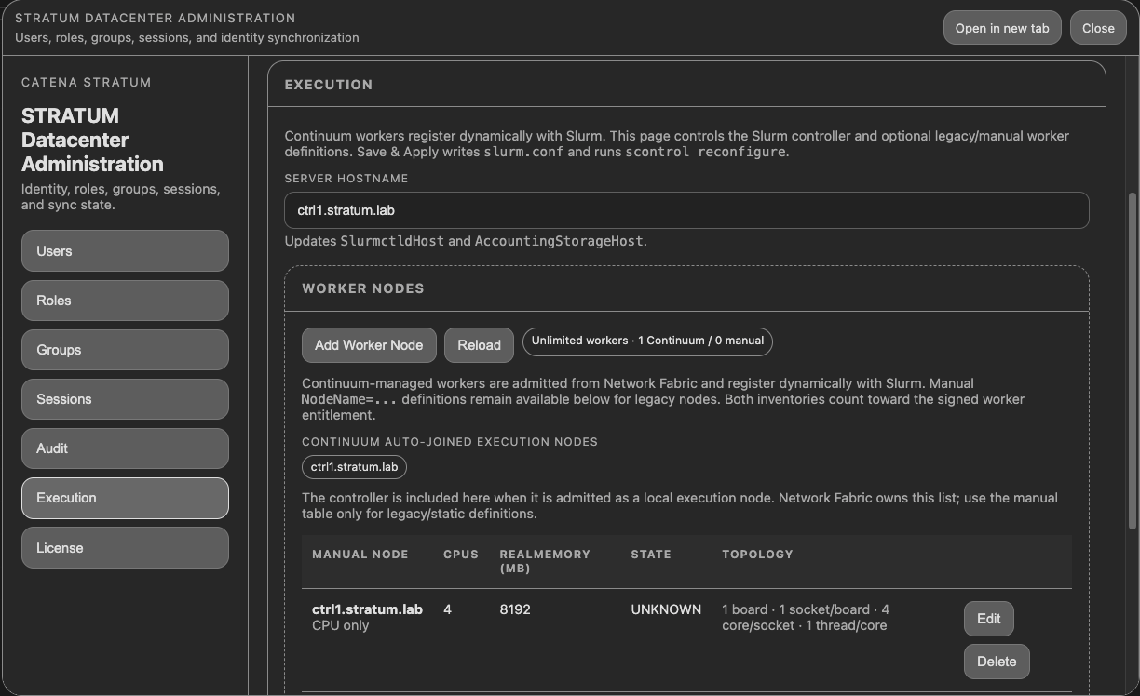This screenshot has width=1140, height=696.
Task: Click the WORKER NODES section heading
Action: pyautogui.click(x=363, y=288)
